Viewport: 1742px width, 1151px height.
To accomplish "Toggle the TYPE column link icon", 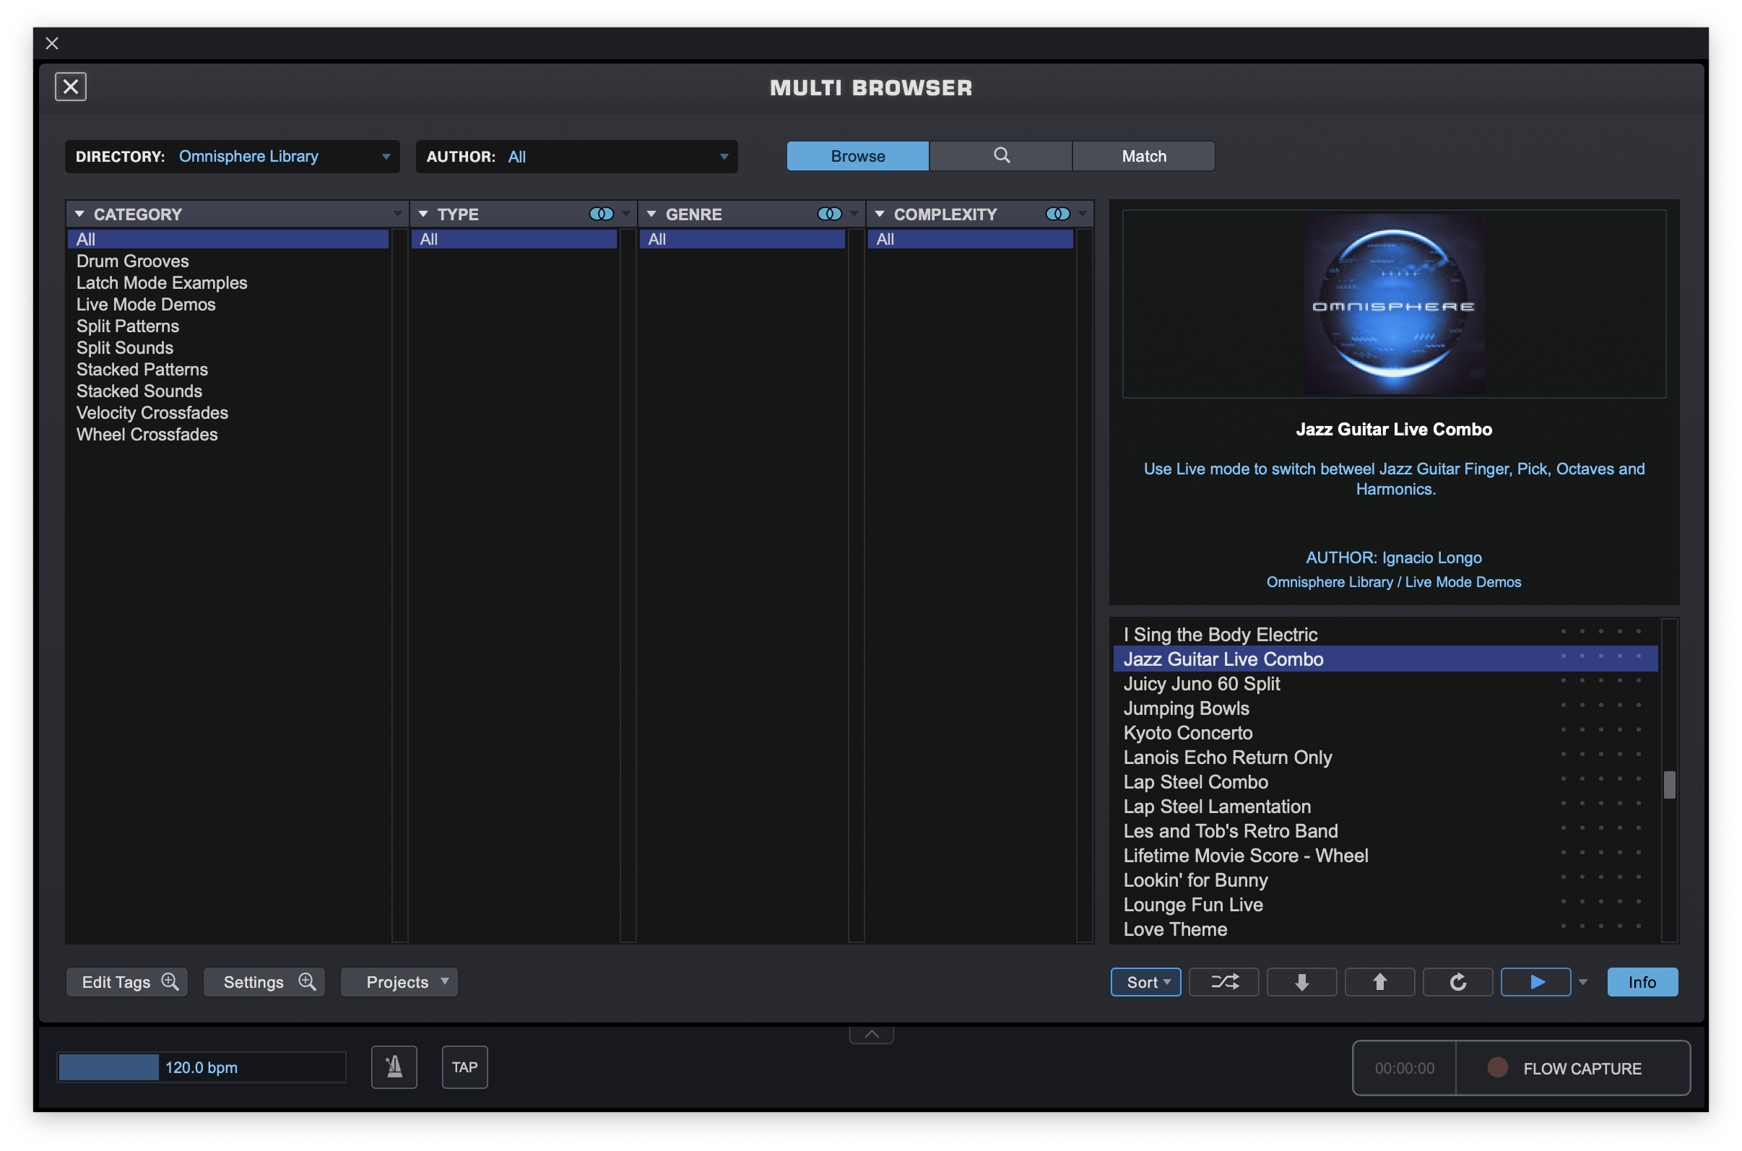I will pyautogui.click(x=601, y=214).
